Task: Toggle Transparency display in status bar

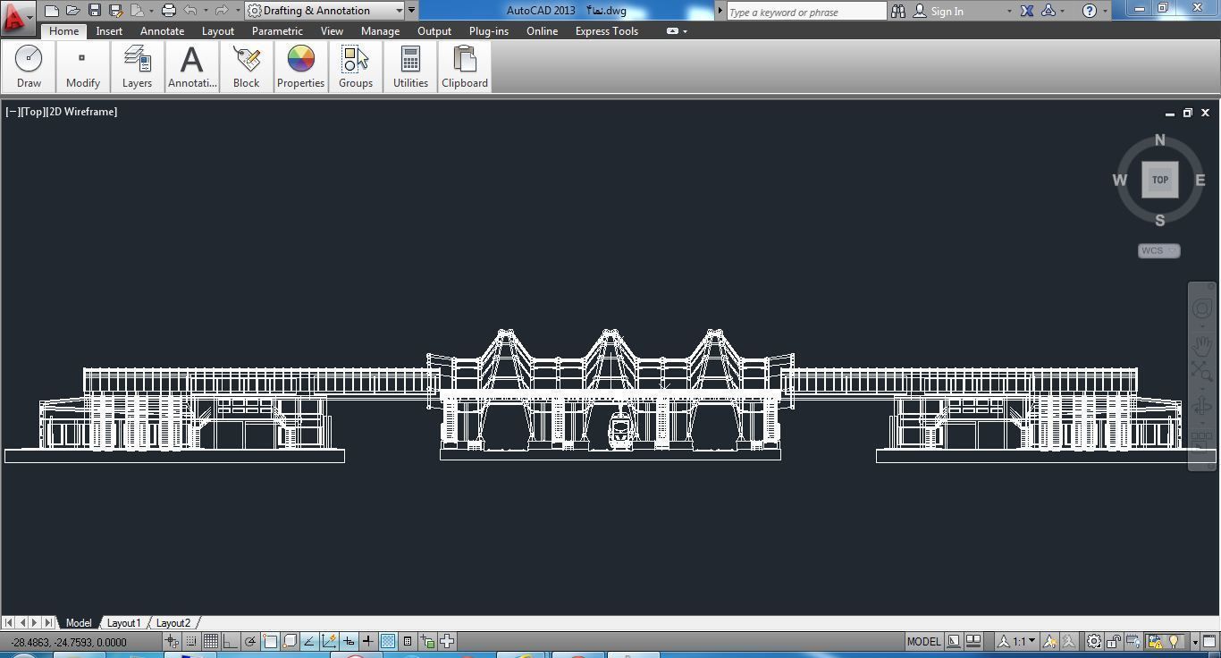Action: [388, 641]
